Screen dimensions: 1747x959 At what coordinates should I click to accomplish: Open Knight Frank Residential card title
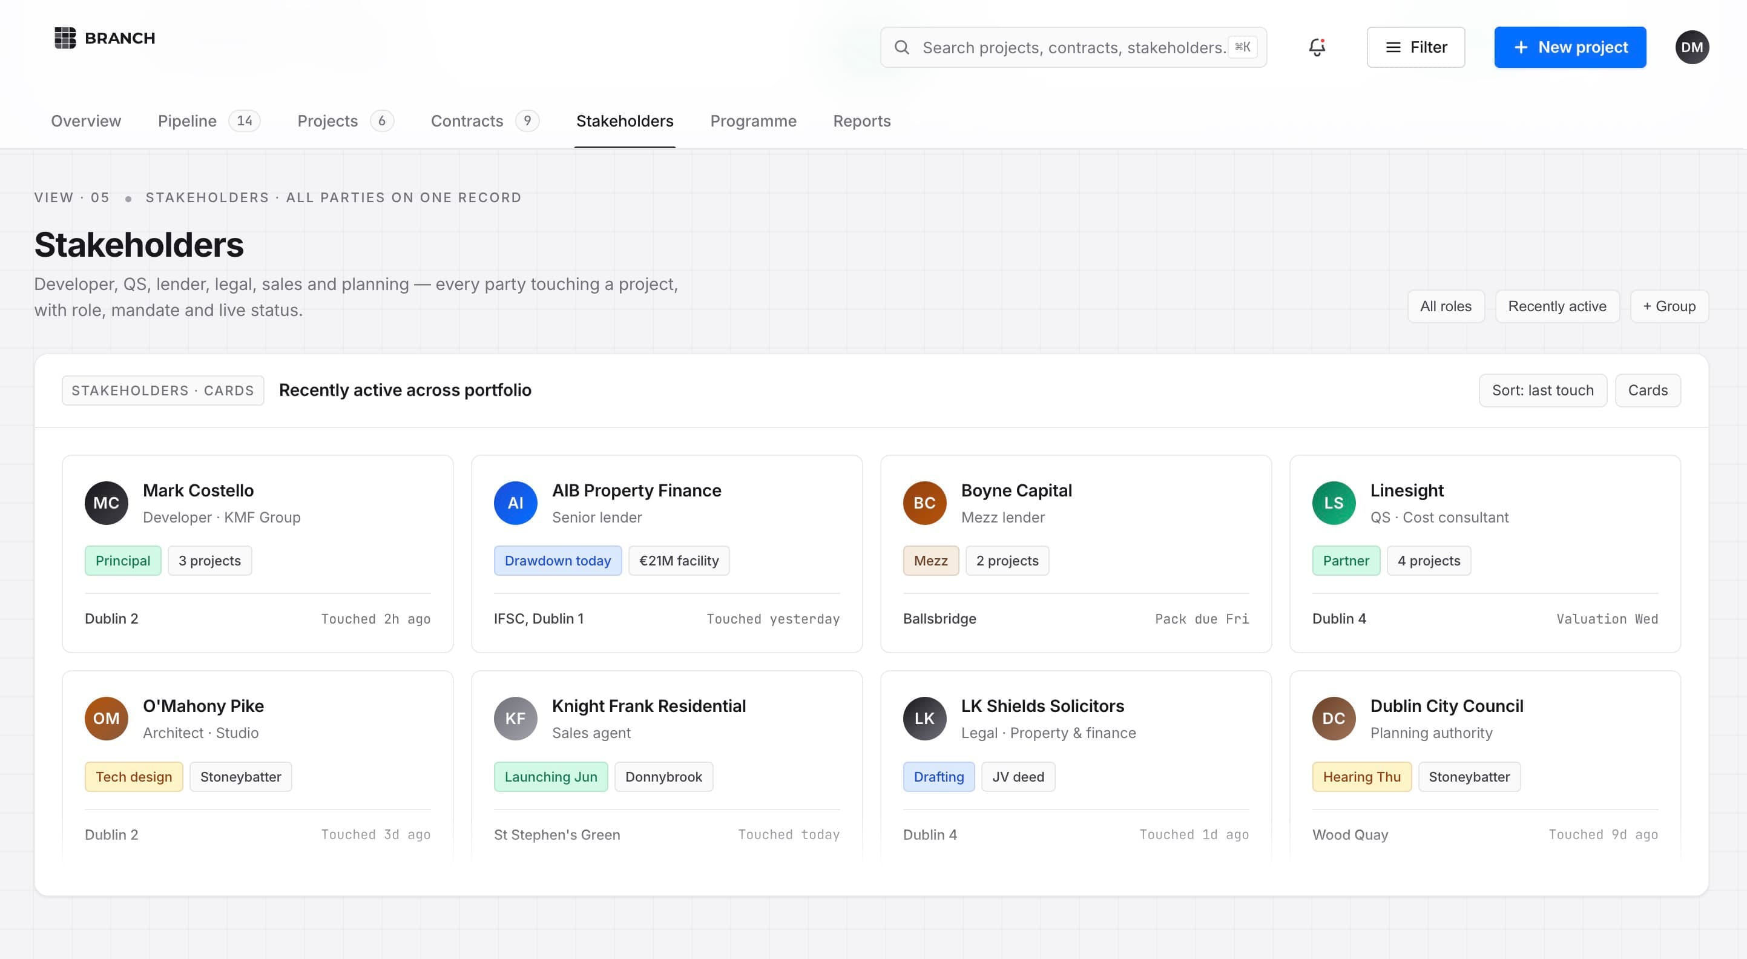coord(648,706)
